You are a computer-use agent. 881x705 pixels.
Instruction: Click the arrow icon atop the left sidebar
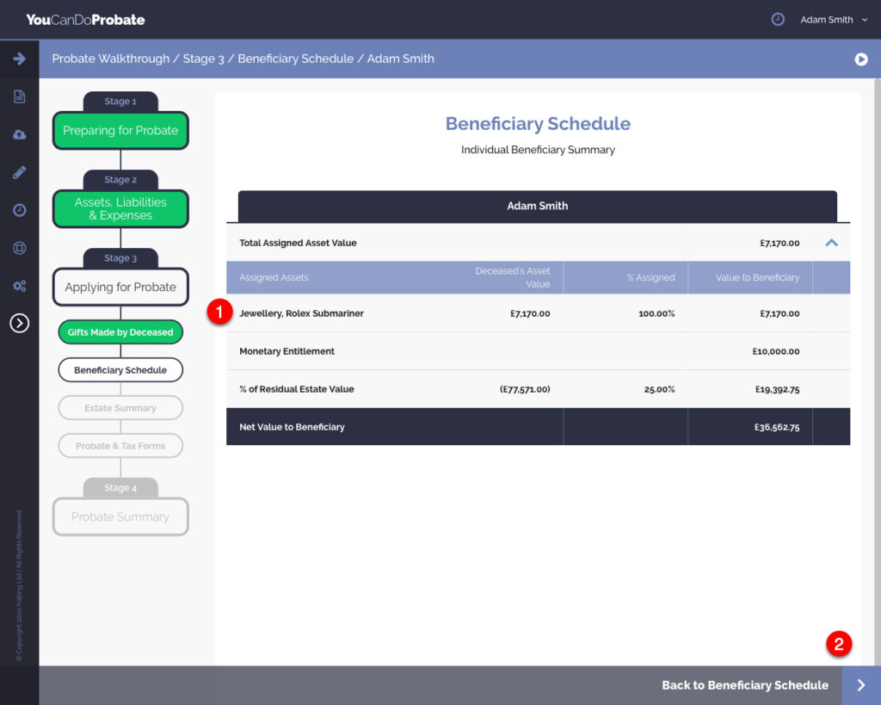(19, 59)
